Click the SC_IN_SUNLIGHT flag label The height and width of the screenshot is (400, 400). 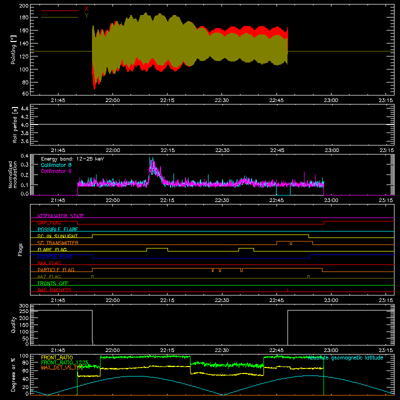click(57, 236)
